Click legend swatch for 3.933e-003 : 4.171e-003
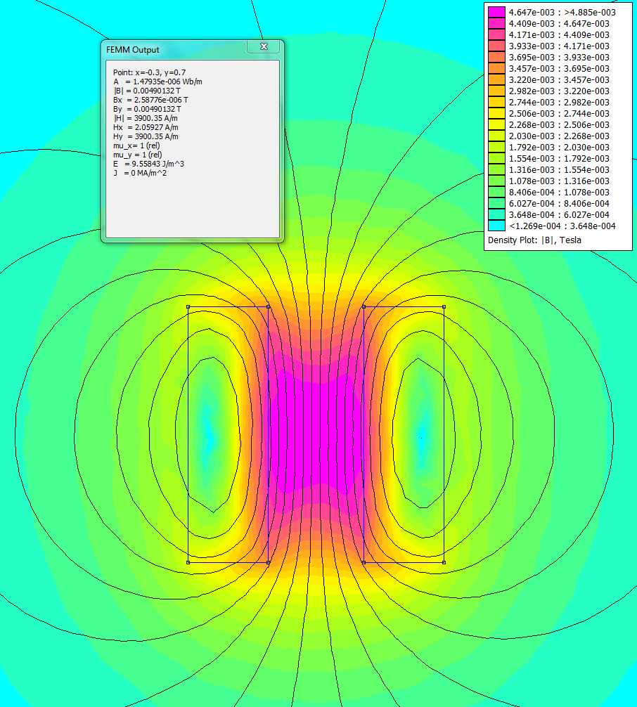Screen dimensions: 637x707 496,46
